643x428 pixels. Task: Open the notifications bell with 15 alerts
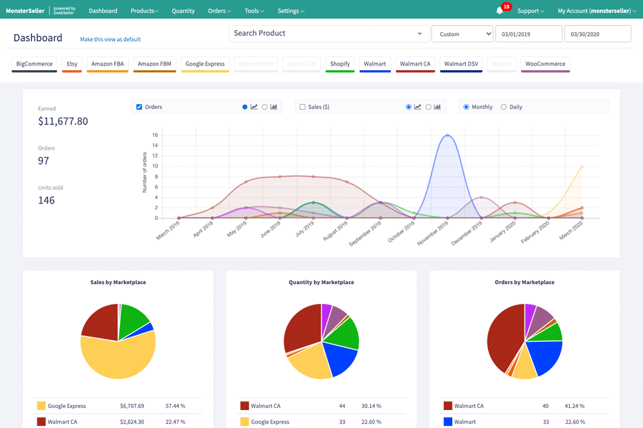click(500, 11)
